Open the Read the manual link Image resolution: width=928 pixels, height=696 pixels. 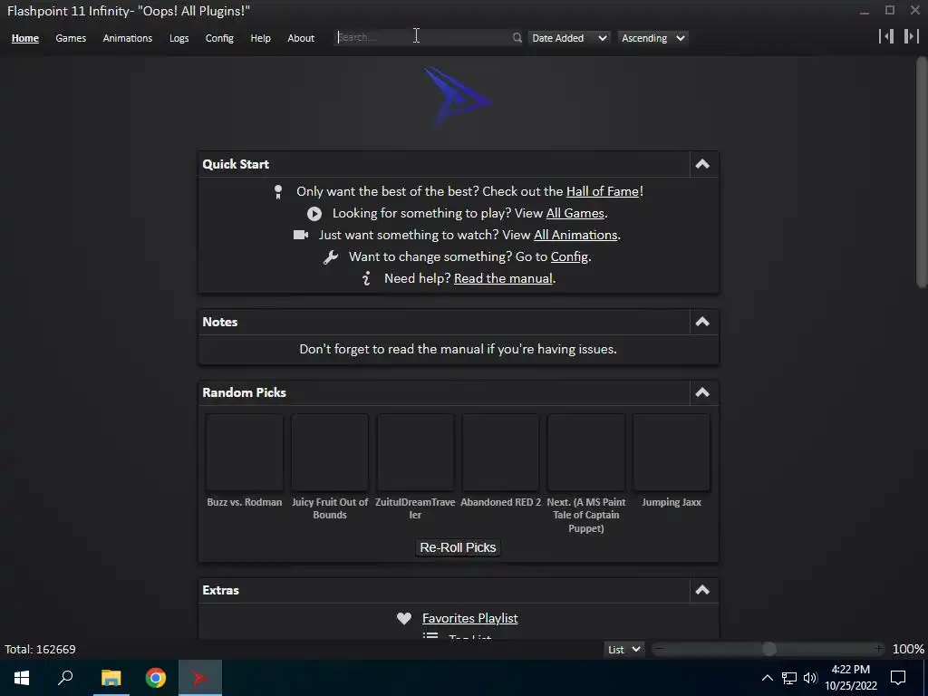tap(503, 279)
